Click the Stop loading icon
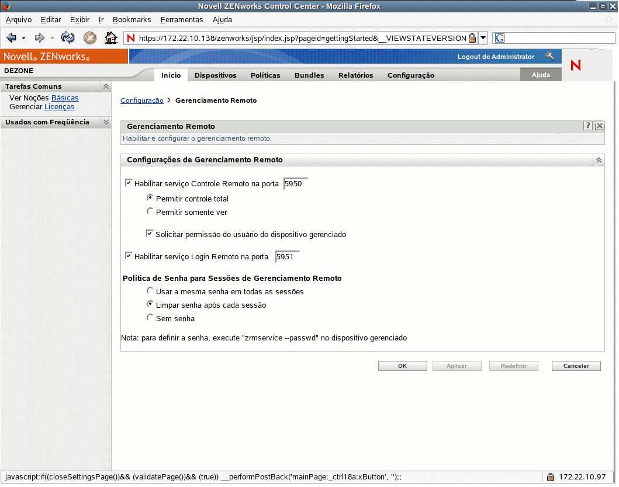 coord(90,38)
